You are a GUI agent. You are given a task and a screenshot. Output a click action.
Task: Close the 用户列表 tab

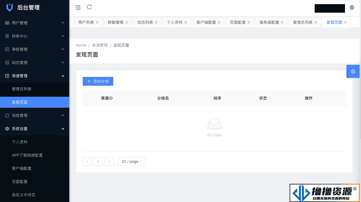coord(97,22)
